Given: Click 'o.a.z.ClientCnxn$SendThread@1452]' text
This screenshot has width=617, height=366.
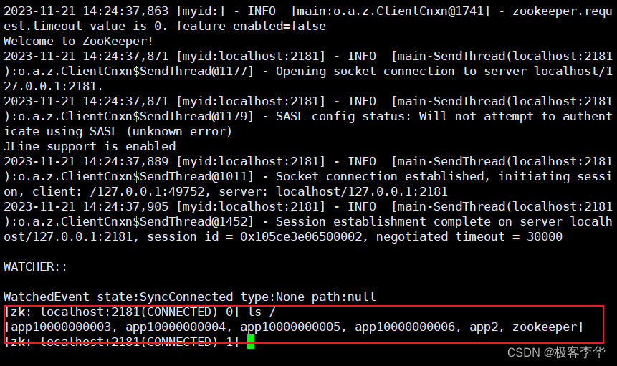Looking at the screenshot, I should [136, 222].
